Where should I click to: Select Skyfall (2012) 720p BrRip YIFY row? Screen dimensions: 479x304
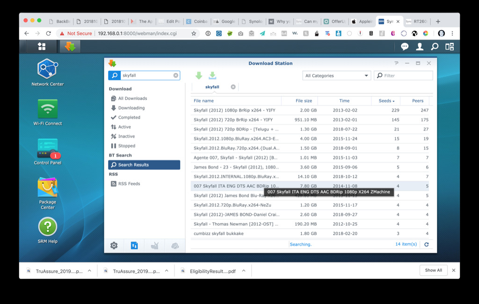tap(310, 120)
